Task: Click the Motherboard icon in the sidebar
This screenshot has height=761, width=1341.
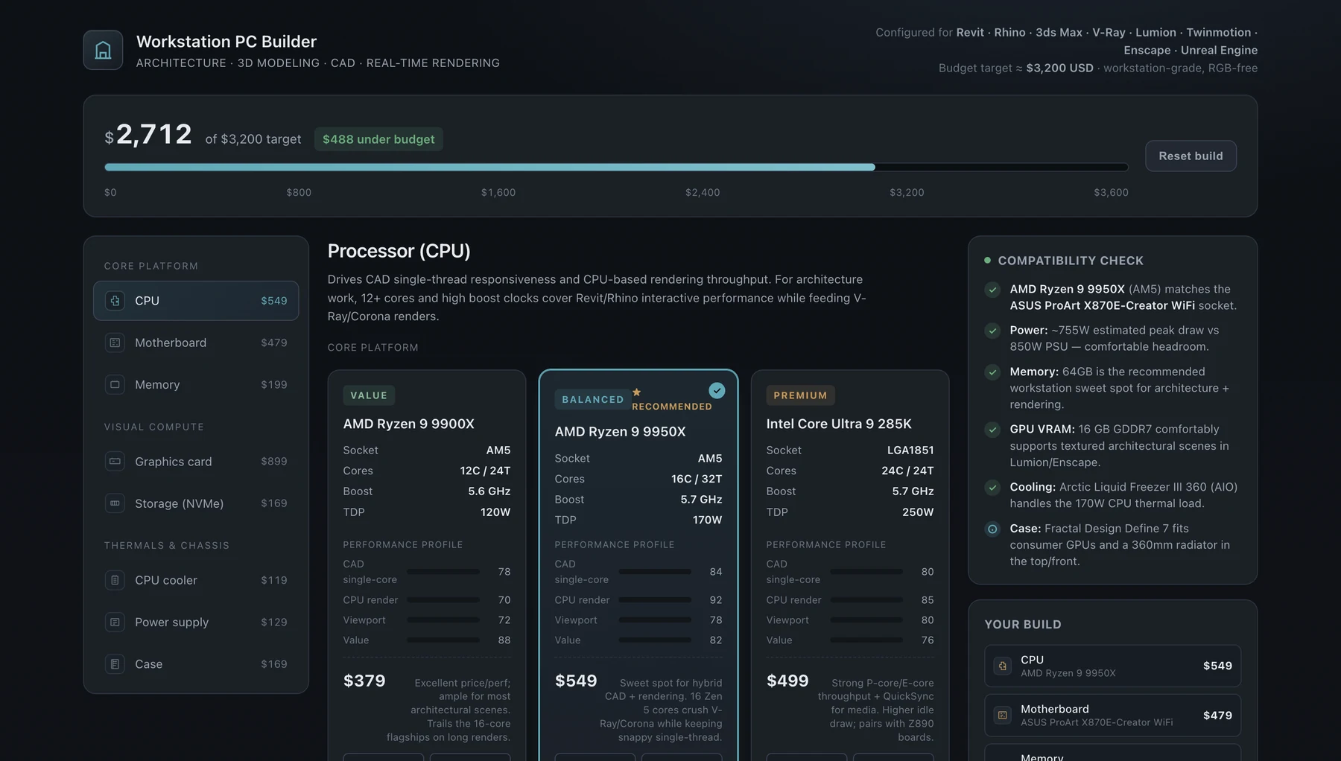Action: [115, 343]
